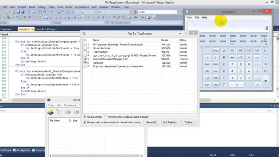Screen dimensions: 279x157
Task: Click the Calculator equals key
Action: [265, 81]
